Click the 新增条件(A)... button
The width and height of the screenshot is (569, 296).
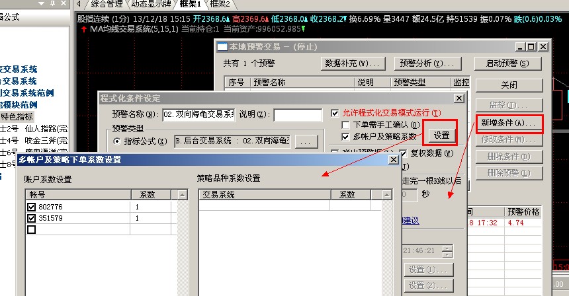[508, 124]
